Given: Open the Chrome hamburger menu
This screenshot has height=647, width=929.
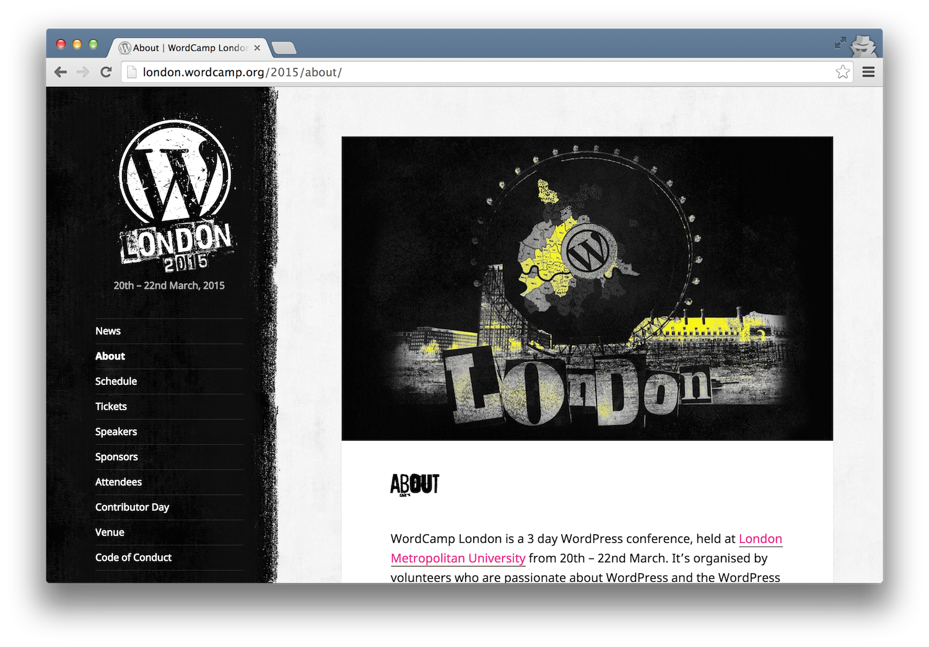Looking at the screenshot, I should click(x=868, y=72).
